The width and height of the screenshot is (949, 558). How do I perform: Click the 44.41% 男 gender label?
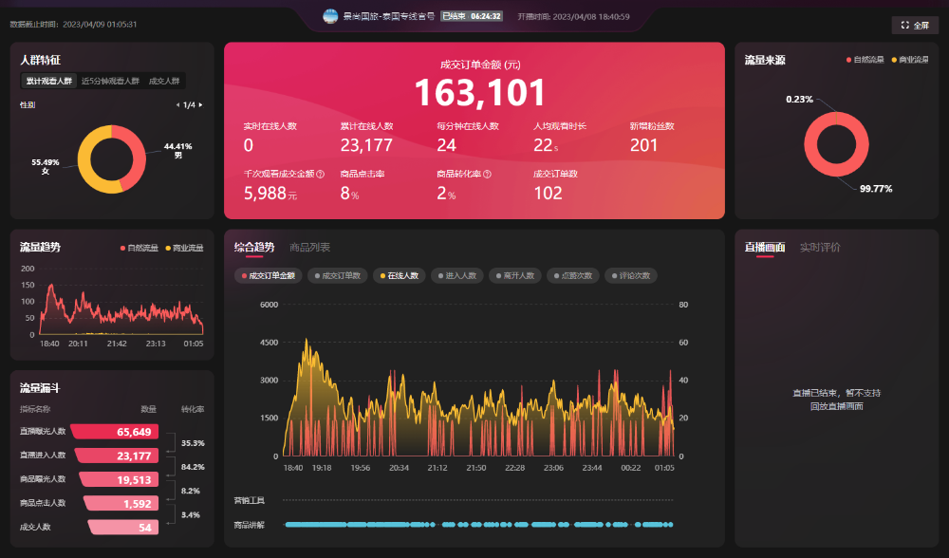point(178,151)
